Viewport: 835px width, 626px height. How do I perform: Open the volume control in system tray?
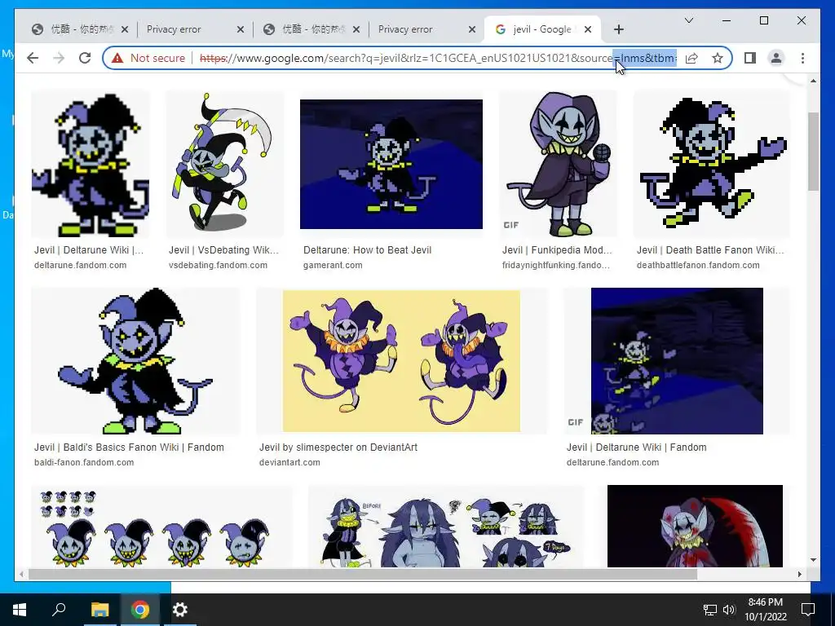pyautogui.click(x=729, y=610)
